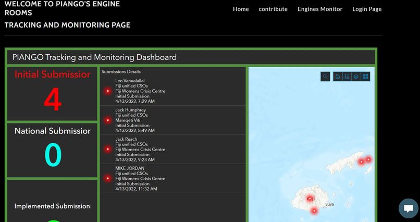Click the 4/13/2022, 7:29 AM timestamp
420x222 pixels.
[x=135, y=101]
